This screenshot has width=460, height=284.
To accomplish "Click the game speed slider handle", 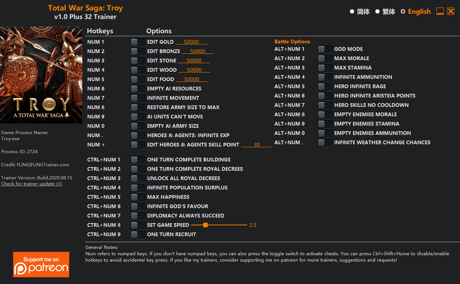I will tap(205, 225).
